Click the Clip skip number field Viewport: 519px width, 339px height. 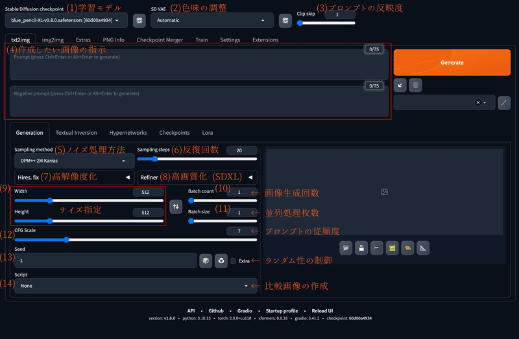(340, 14)
